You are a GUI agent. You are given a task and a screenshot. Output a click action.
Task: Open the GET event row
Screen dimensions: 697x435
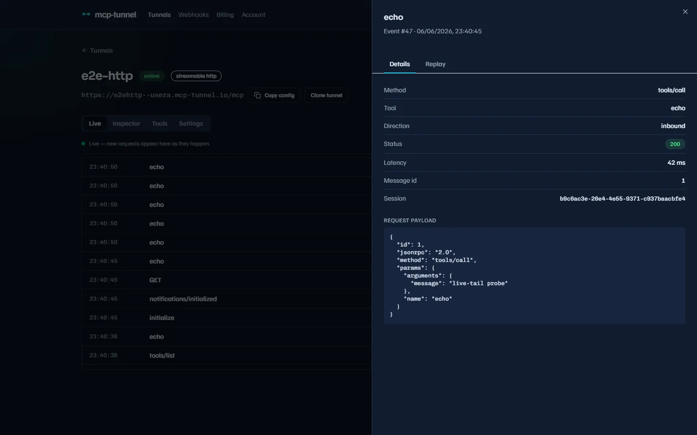[227, 280]
